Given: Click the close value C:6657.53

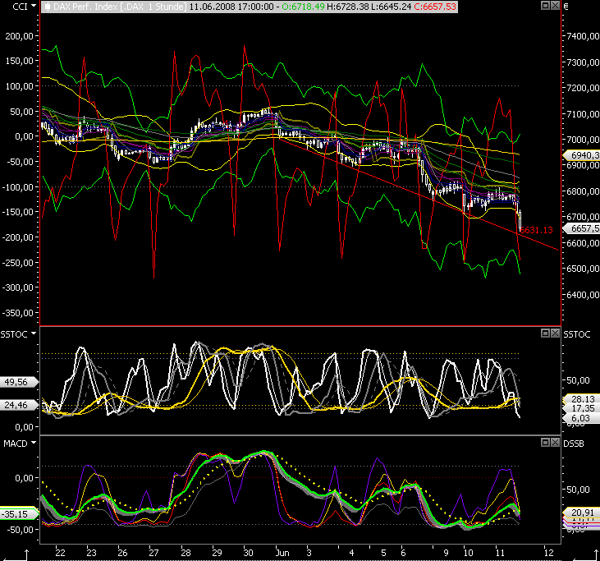Looking at the screenshot, I should point(435,7).
